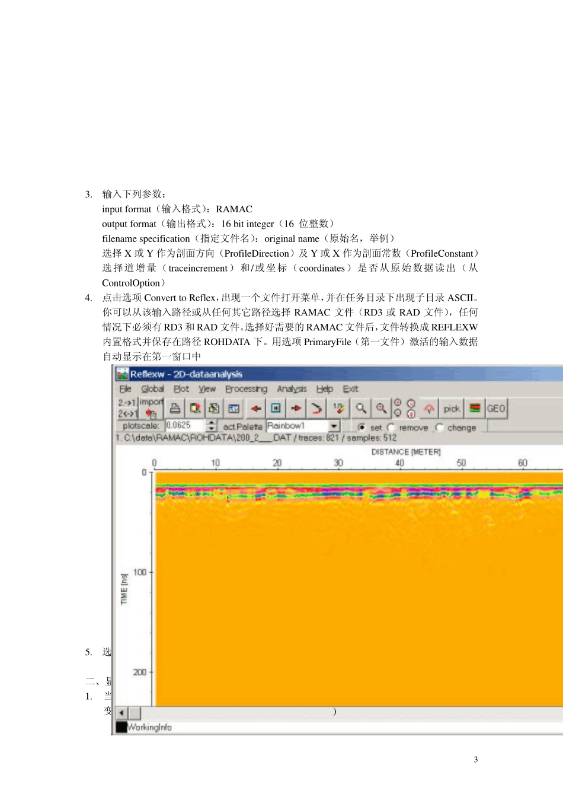This screenshot has width=563, height=797.
Task: Click the DISTANCE [METER] axis label
Action: (406, 452)
